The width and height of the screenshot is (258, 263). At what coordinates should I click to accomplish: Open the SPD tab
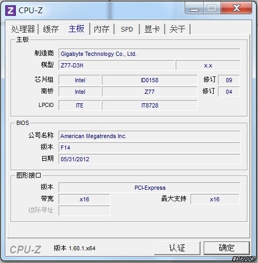pyautogui.click(x=127, y=29)
